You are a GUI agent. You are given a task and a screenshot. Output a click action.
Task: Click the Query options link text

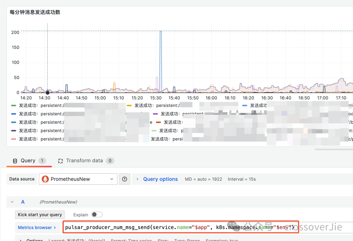click(160, 179)
